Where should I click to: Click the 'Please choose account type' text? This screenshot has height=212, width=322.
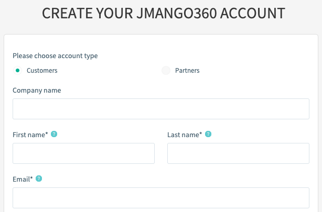coord(55,55)
